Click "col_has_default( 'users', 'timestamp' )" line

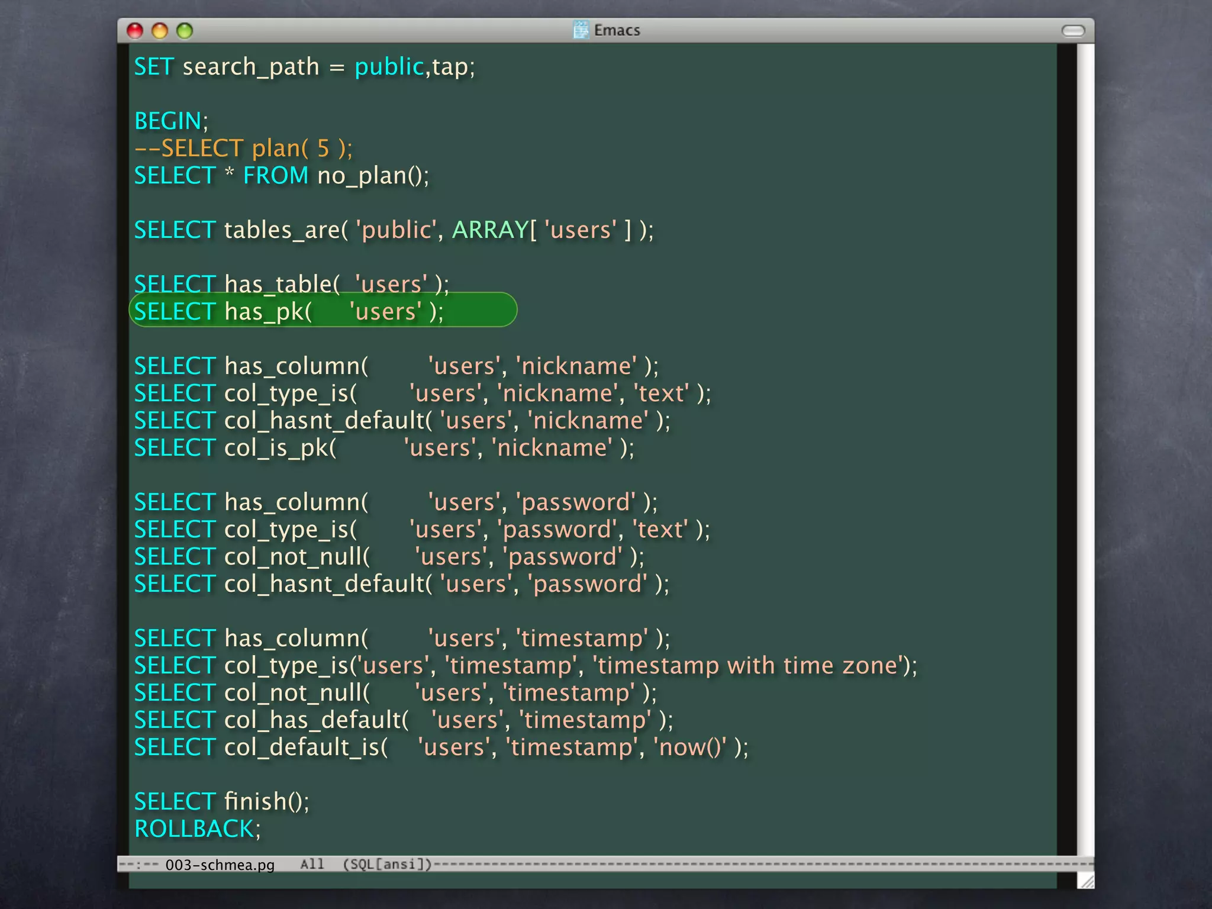[x=404, y=720]
